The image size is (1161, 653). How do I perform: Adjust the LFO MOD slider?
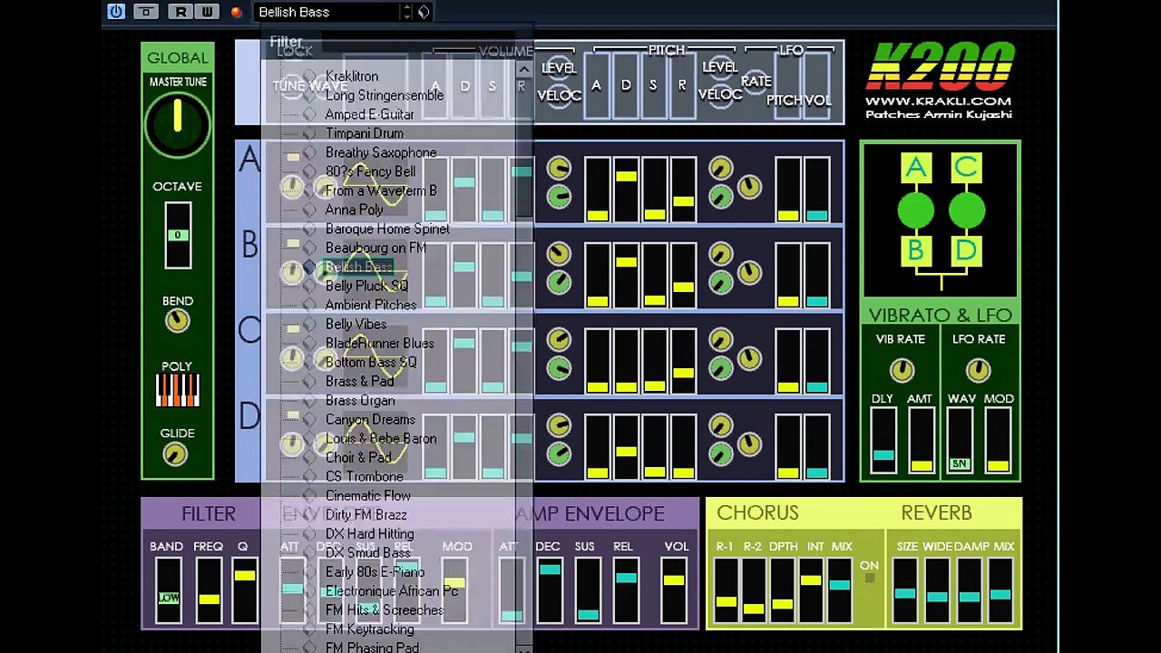[x=998, y=441]
